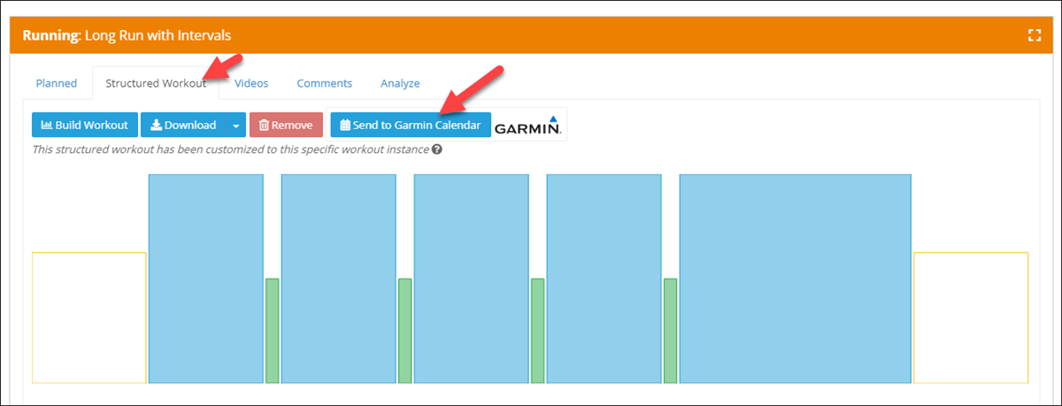Open the Videos tab

coord(251,83)
